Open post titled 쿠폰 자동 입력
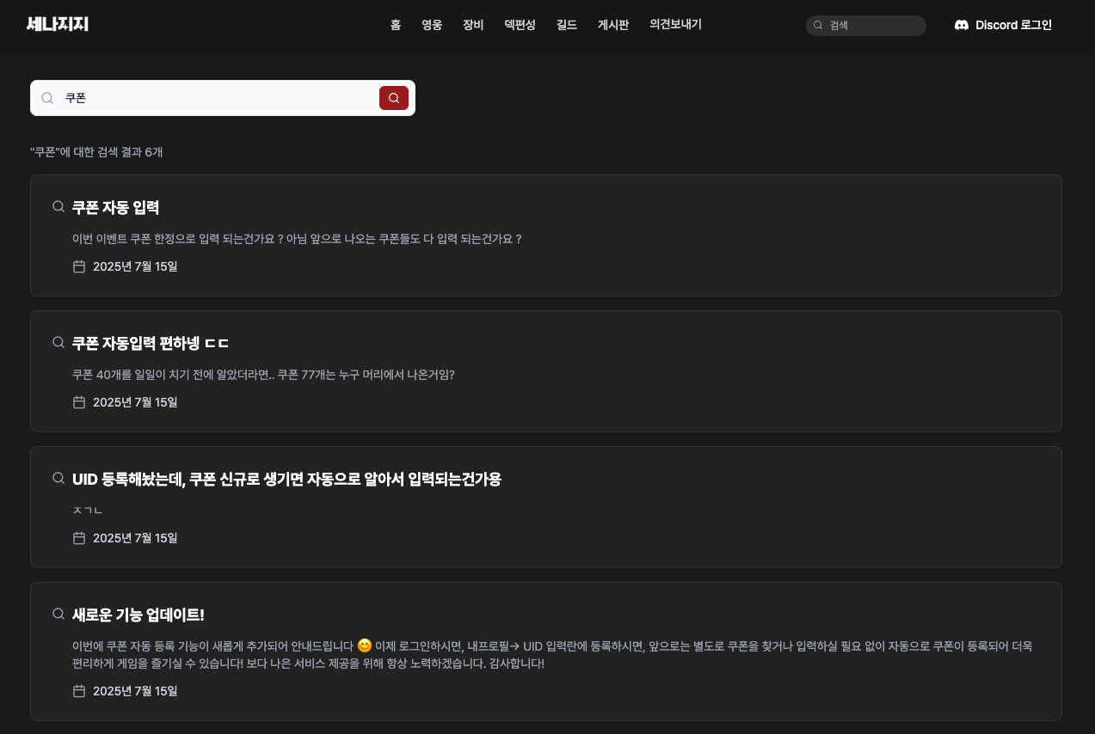 116,207
